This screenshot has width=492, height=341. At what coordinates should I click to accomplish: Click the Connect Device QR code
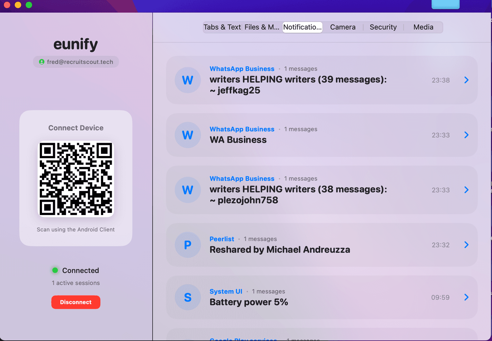[76, 179]
